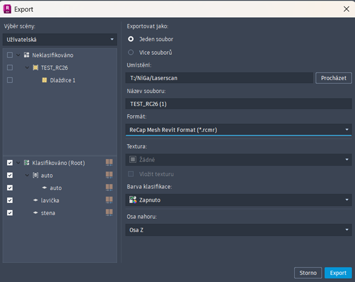Enable the Neklasifikováno checkbox
The height and width of the screenshot is (282, 355).
point(9,55)
